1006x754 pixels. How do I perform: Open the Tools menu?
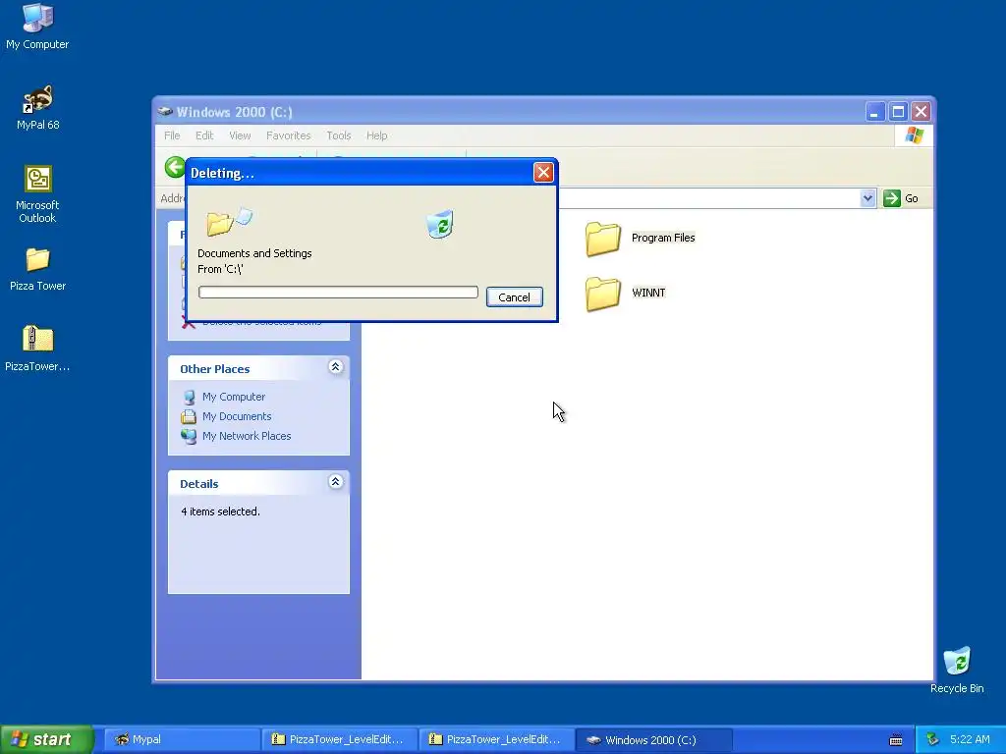pos(339,135)
